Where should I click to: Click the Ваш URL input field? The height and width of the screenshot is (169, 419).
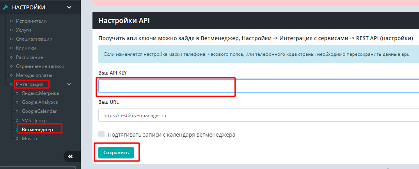coord(259,115)
